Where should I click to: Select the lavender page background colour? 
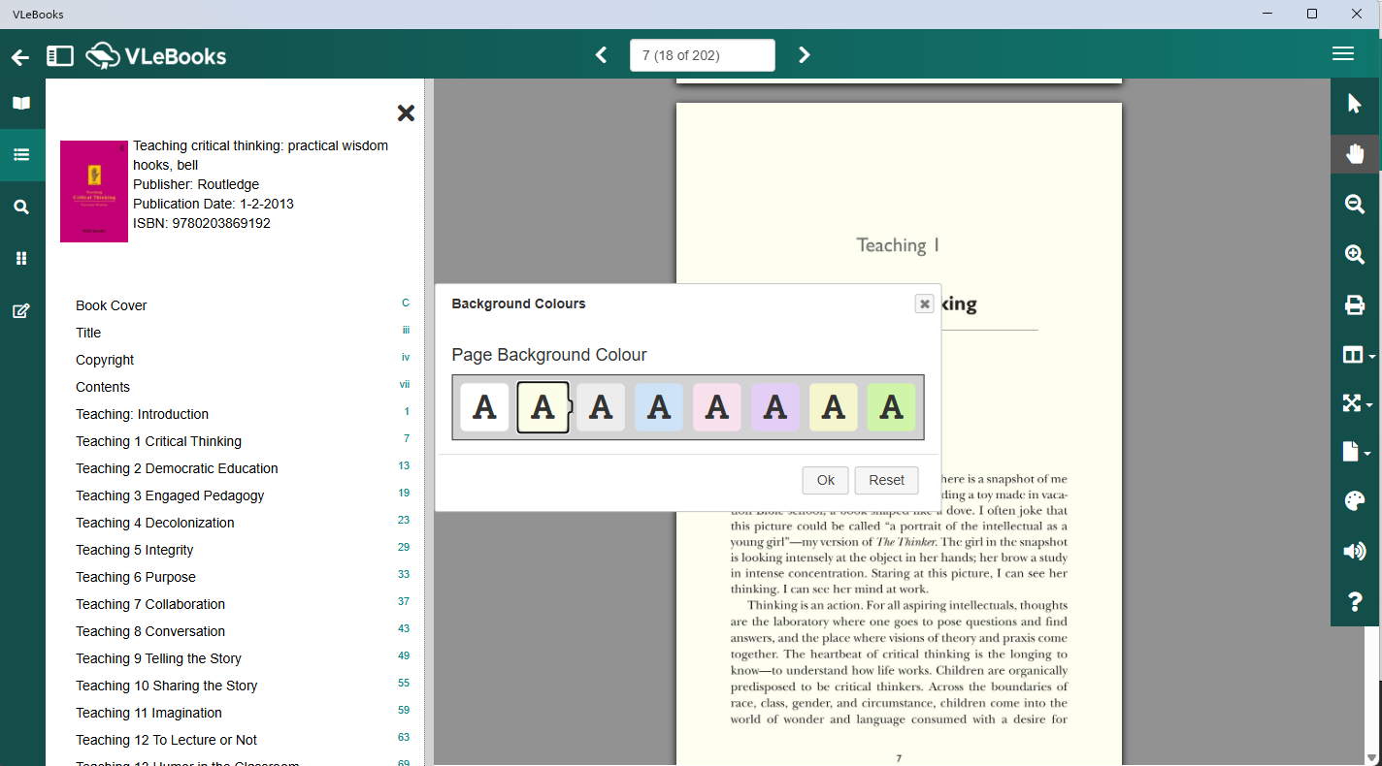click(x=774, y=407)
